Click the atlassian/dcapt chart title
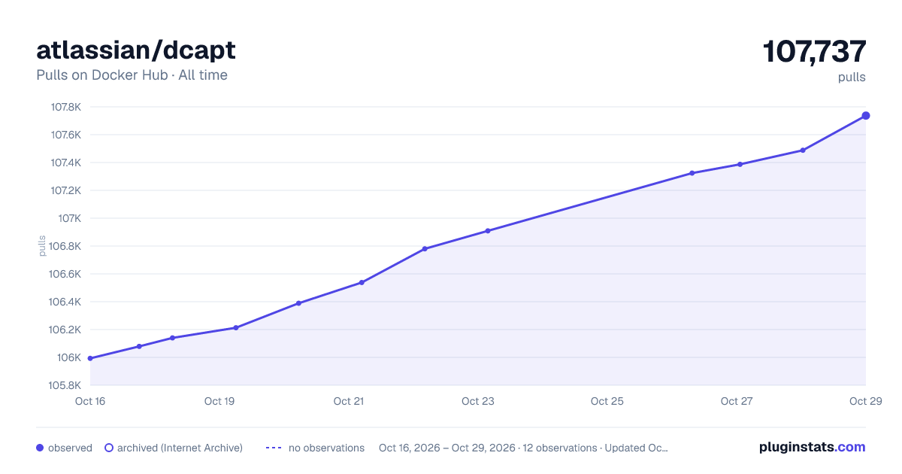Viewport: 902px width, 474px height. pyautogui.click(x=136, y=50)
